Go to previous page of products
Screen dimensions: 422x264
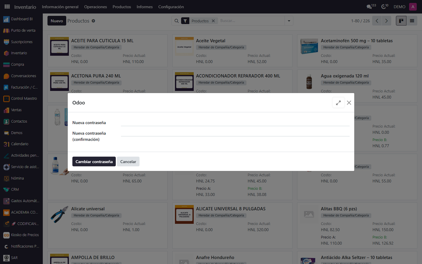377,21
